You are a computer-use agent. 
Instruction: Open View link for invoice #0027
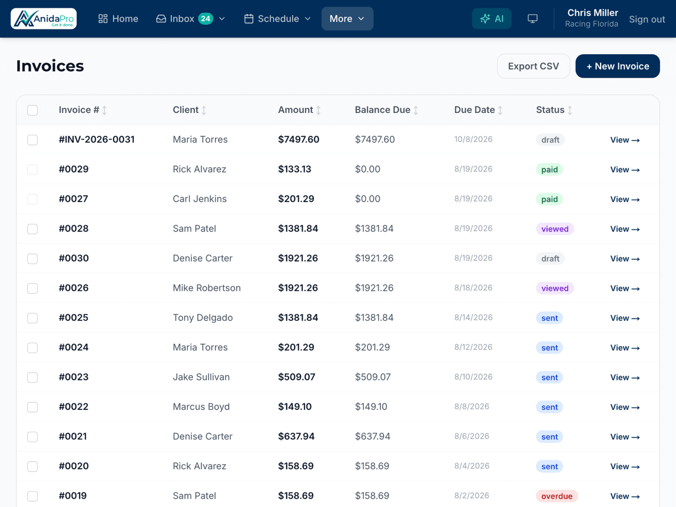(625, 199)
